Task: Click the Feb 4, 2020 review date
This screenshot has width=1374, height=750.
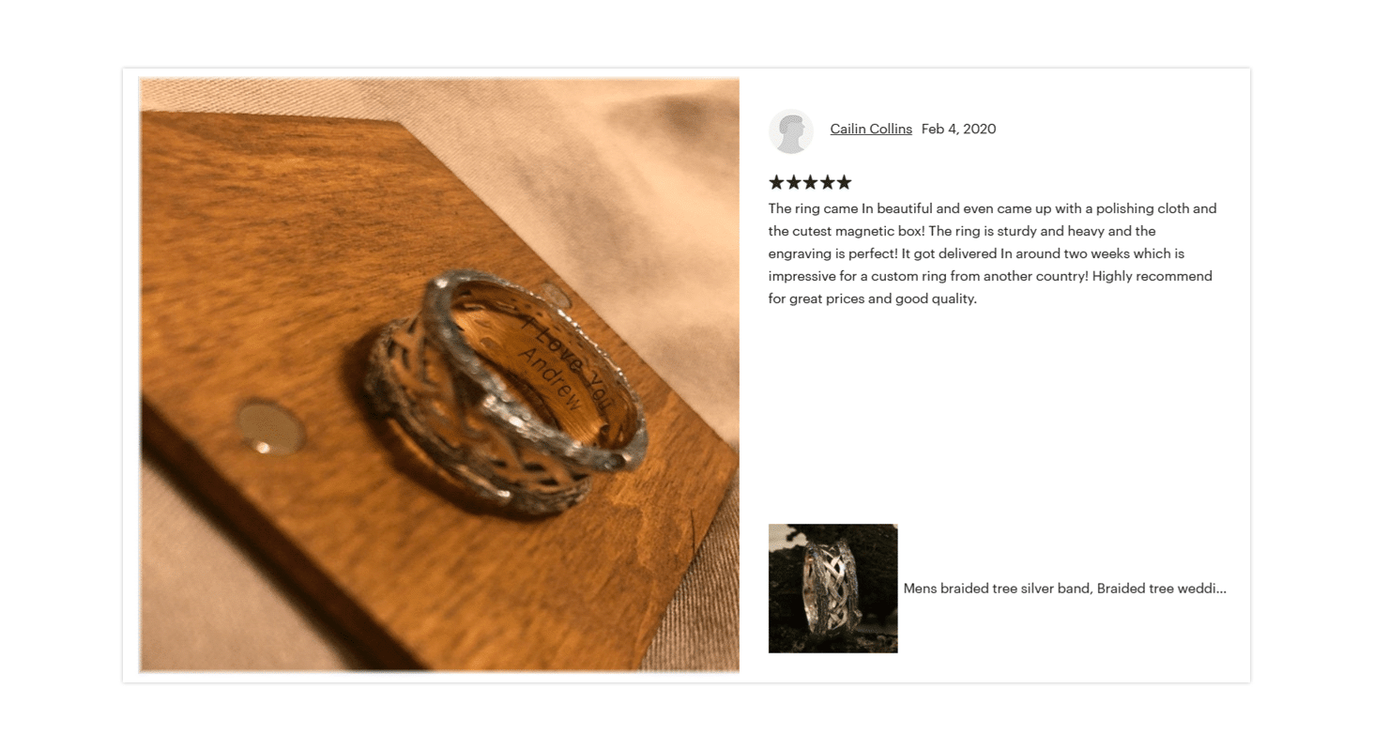Action: pyautogui.click(x=958, y=129)
